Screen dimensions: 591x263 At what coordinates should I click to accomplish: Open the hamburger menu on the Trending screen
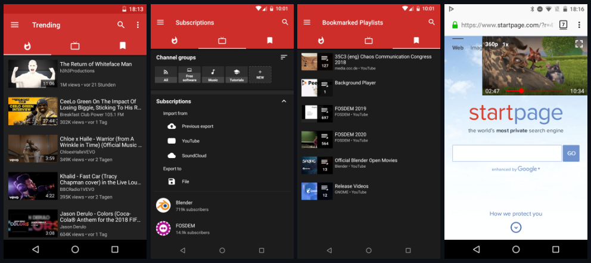point(15,25)
